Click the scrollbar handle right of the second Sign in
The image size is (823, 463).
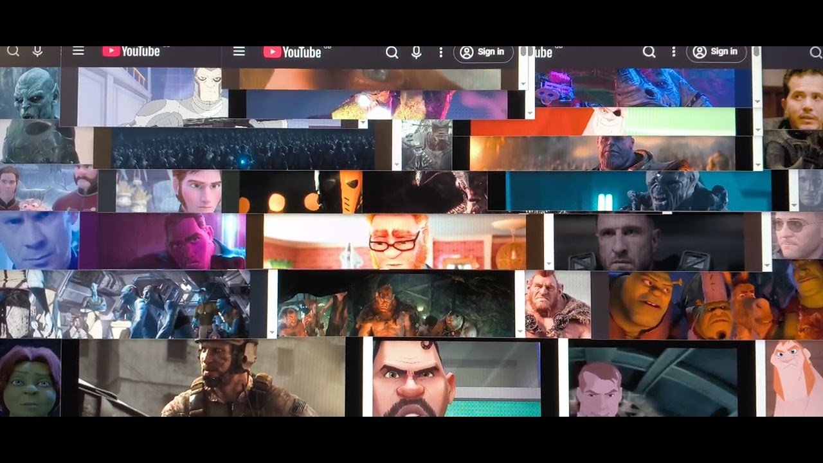(x=757, y=51)
